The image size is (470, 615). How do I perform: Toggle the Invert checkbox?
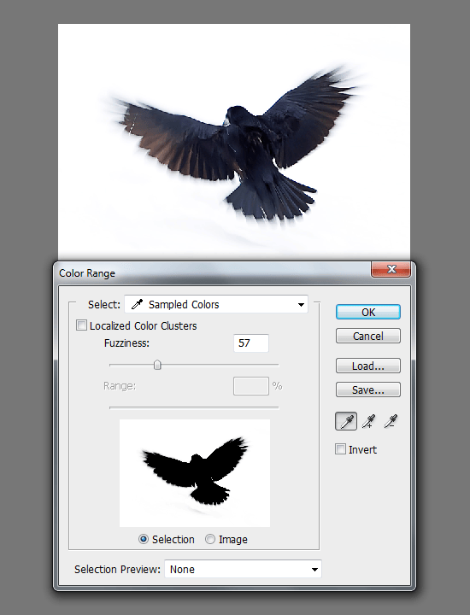340,449
